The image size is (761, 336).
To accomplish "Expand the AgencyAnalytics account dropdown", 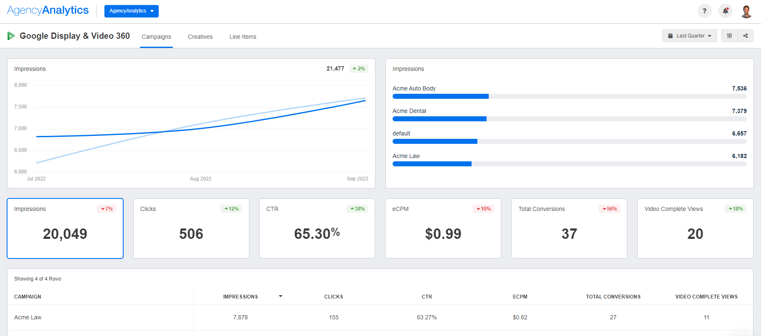I will pos(131,11).
